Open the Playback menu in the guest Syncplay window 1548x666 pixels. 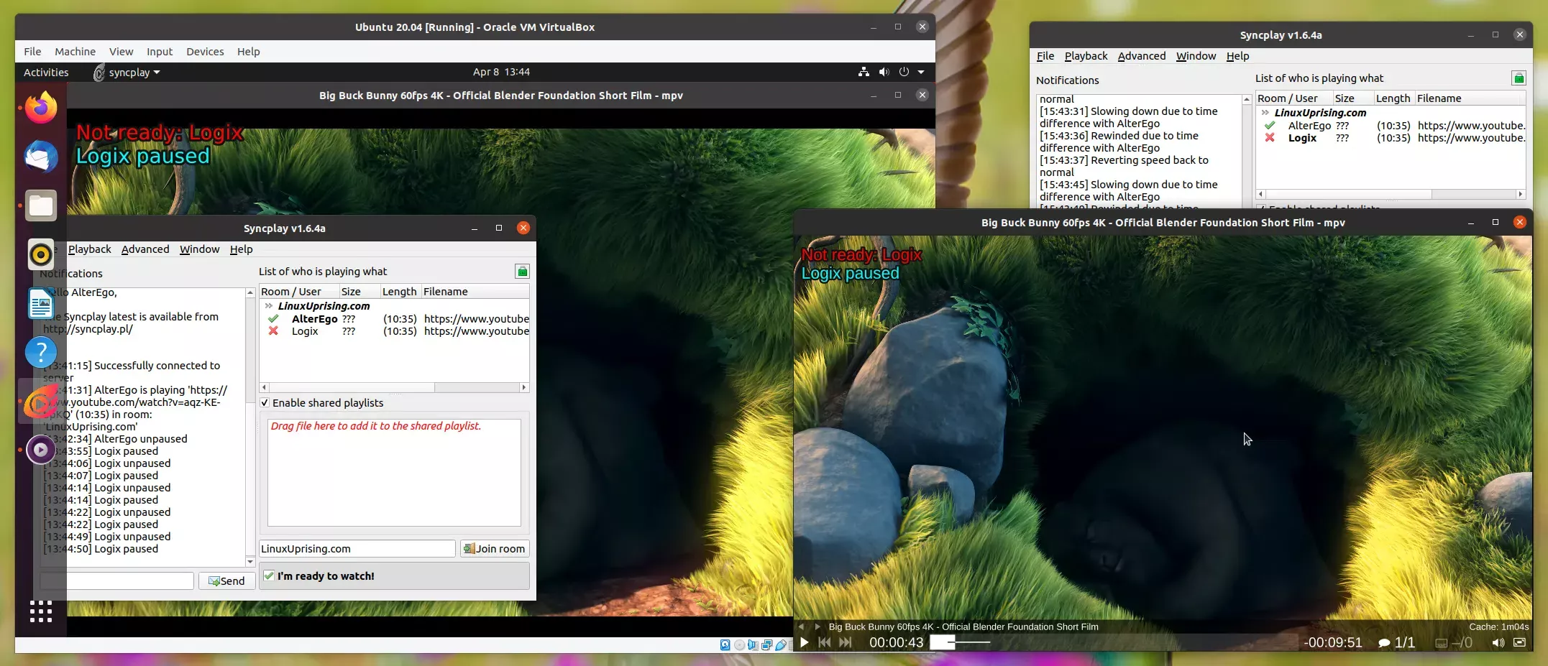click(90, 249)
